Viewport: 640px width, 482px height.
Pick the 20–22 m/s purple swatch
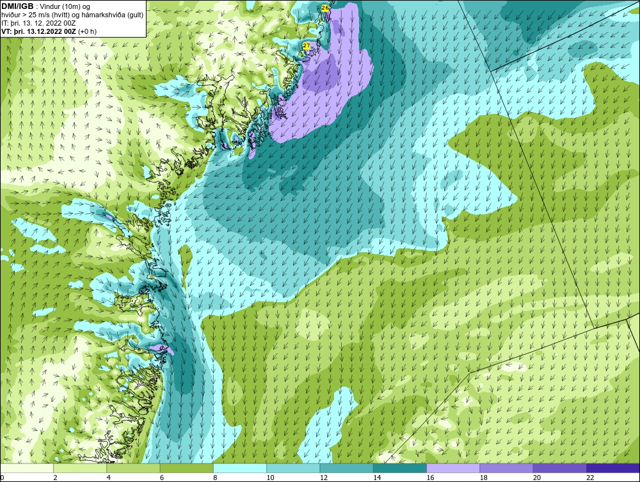[x=560, y=468]
